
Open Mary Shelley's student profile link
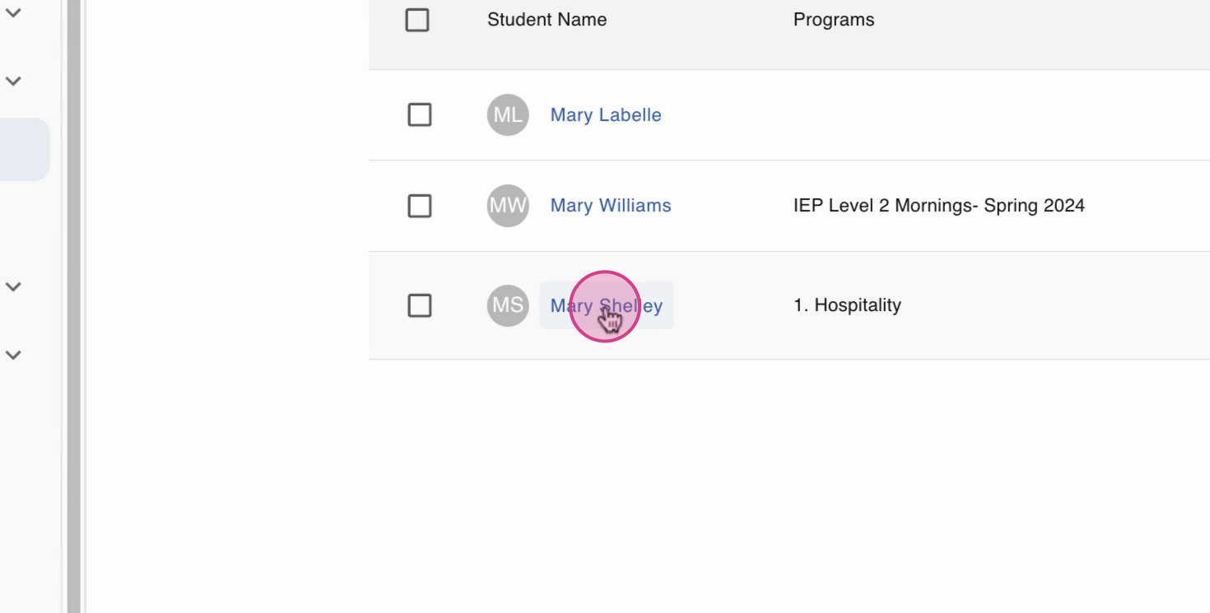tap(607, 305)
